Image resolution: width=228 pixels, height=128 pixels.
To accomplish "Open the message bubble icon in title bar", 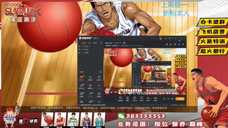I will coord(169,38).
